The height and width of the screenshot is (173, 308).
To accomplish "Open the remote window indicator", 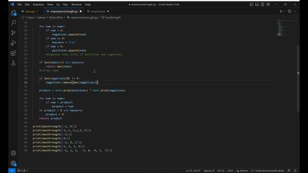I will tap(12, 171).
